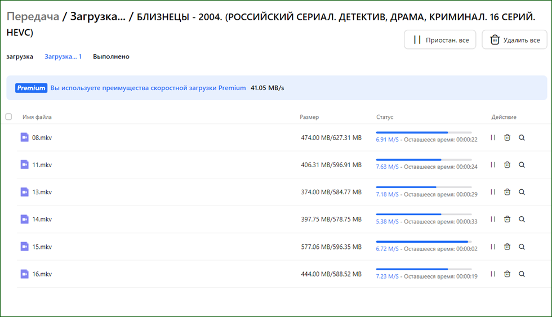Remove 13.mkv via trash icon

(x=508, y=192)
